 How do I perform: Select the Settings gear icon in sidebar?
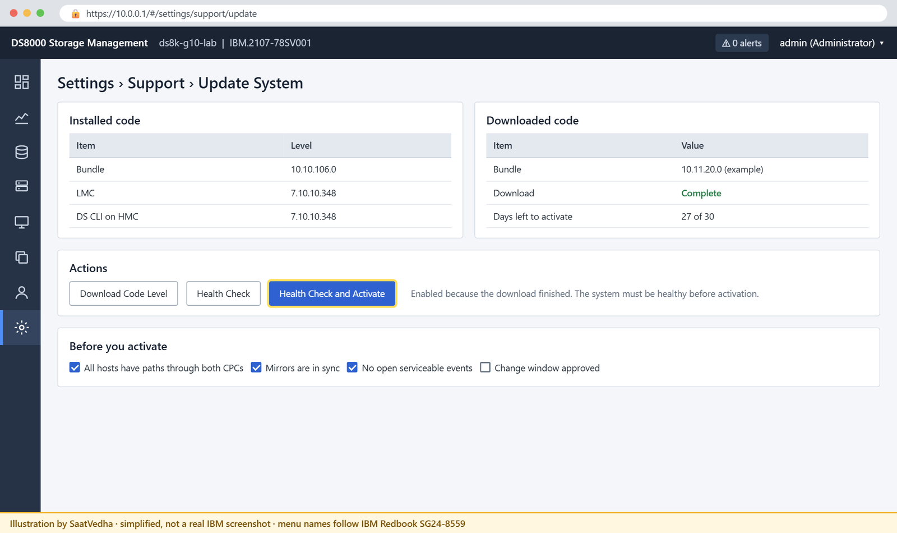click(x=21, y=328)
